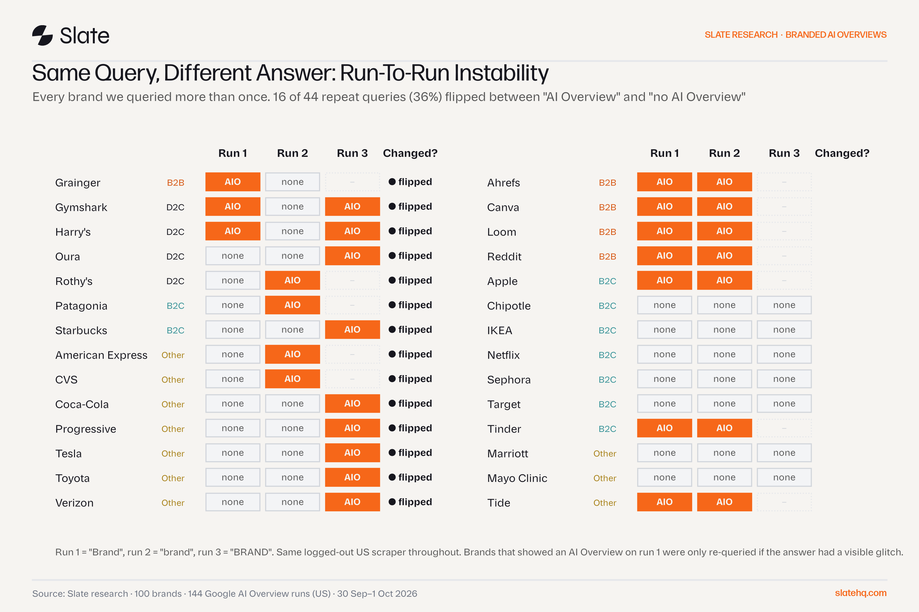This screenshot has height=612, width=919.
Task: Select Tide's Run 2 AIO cell
Action: pos(724,502)
